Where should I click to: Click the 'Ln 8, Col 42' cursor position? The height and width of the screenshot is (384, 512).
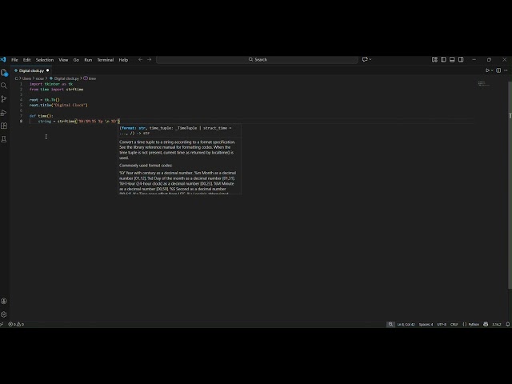point(406,324)
